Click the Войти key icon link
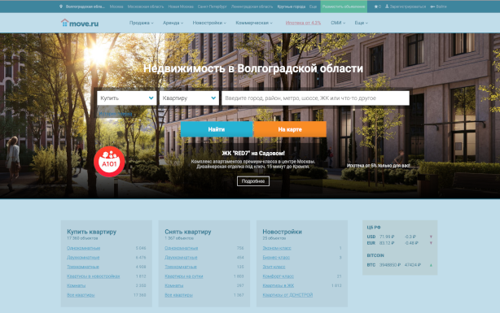 pos(432,7)
